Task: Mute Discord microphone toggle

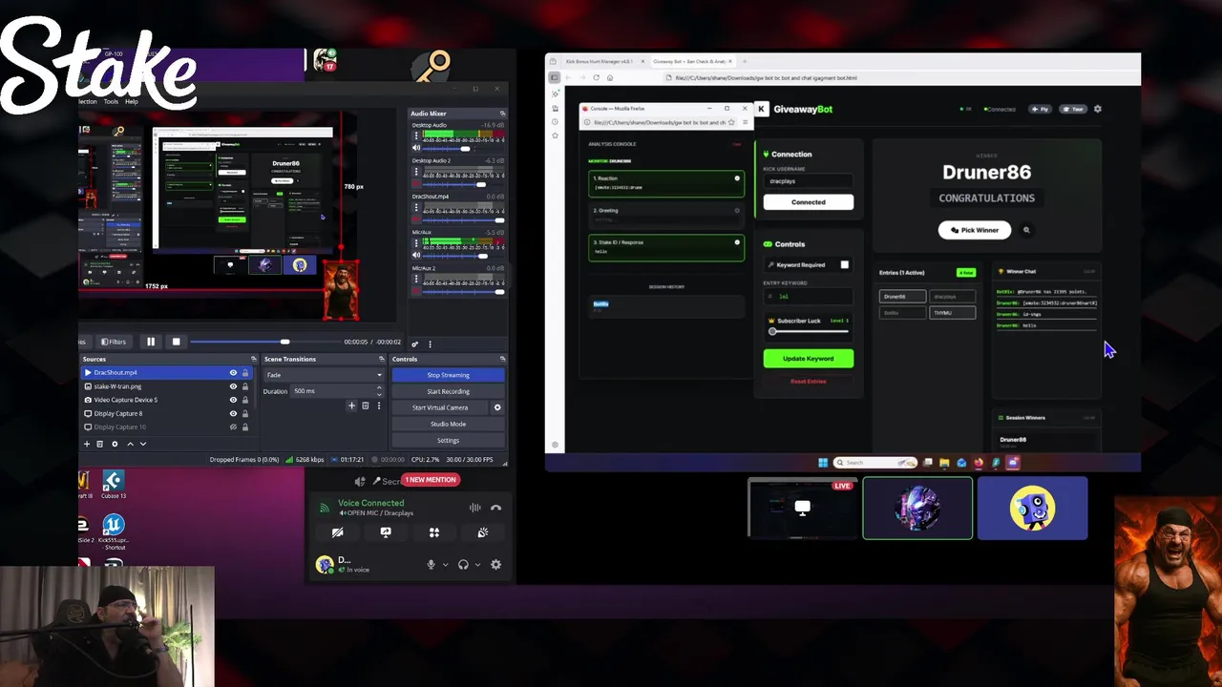Action: (x=431, y=565)
